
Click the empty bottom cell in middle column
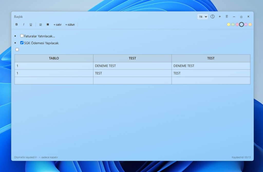pos(132,81)
